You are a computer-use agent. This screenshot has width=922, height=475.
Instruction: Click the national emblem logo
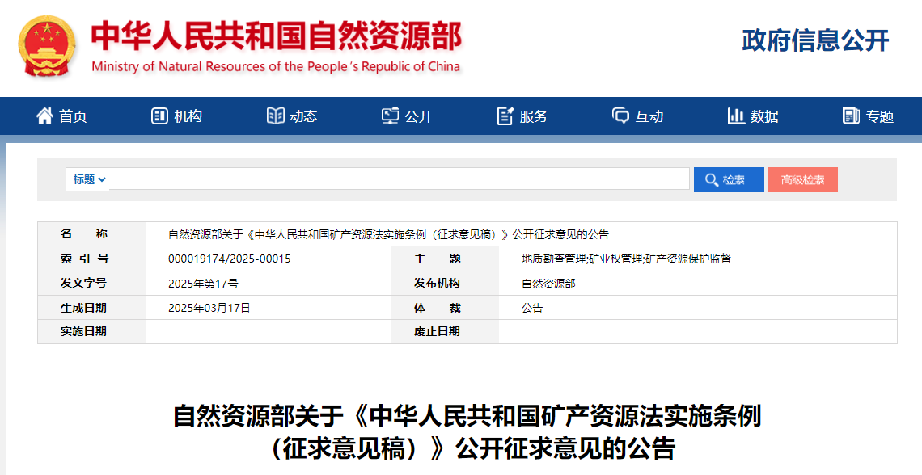[47, 46]
